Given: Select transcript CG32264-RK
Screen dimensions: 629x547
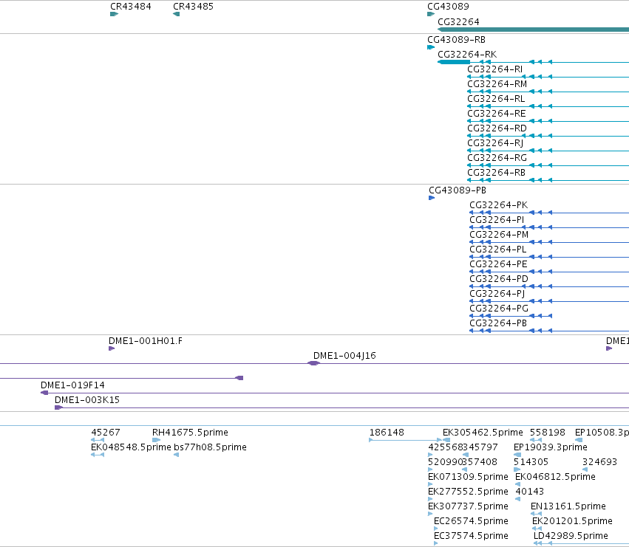Looking at the screenshot, I should [x=467, y=54].
